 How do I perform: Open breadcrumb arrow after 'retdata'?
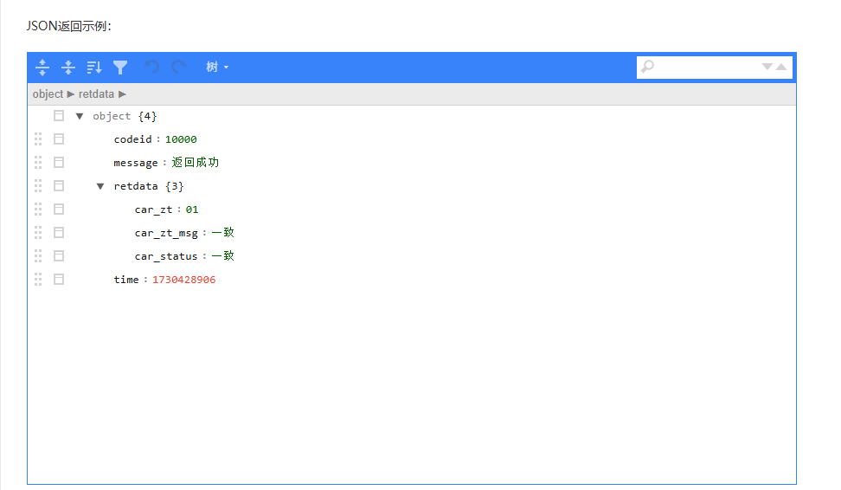(x=122, y=93)
